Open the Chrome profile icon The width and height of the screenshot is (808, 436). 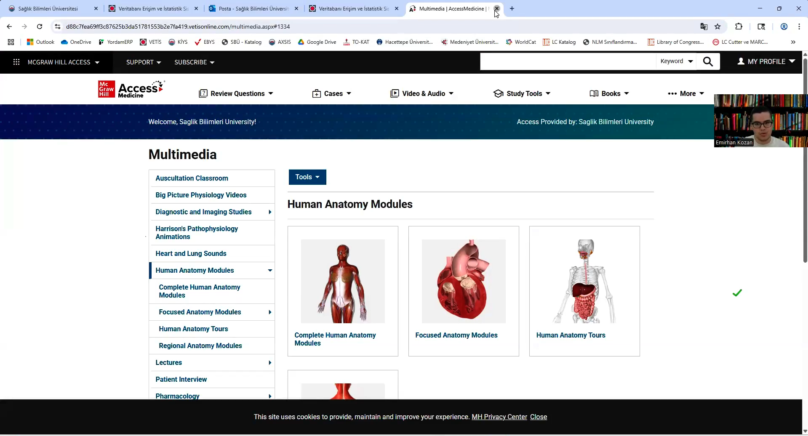tap(784, 27)
